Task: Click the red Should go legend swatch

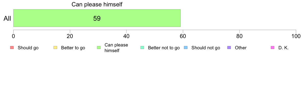Action: (12, 48)
